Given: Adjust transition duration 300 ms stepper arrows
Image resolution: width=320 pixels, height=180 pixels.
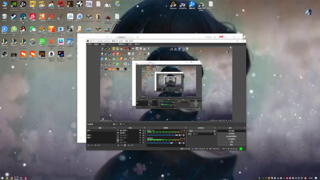Looking at the screenshot, I should tap(215, 134).
